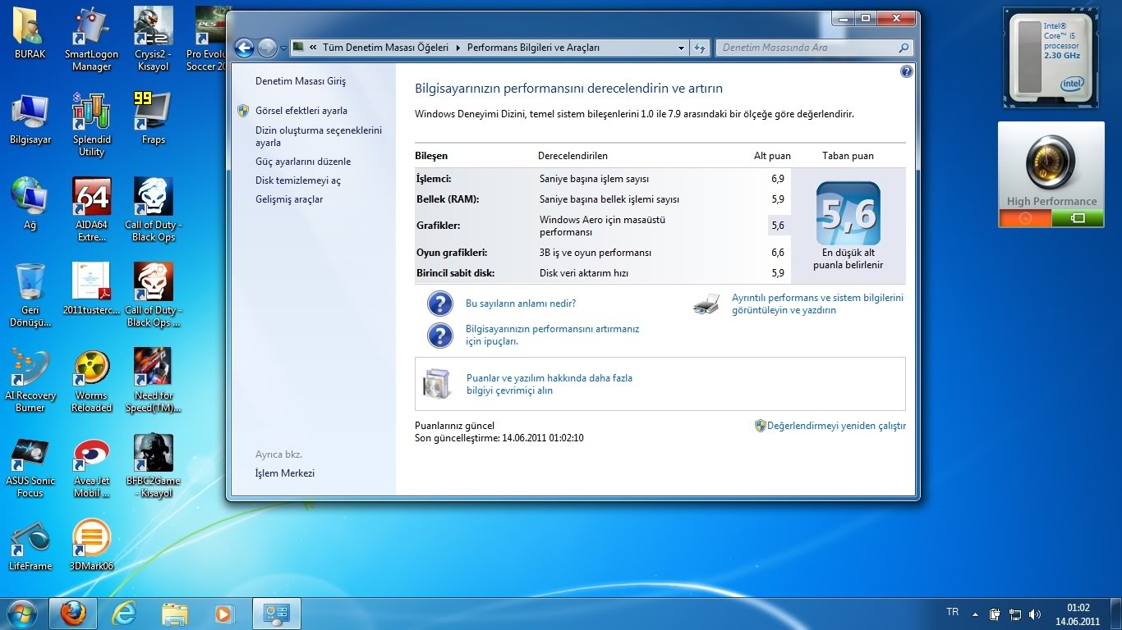The height and width of the screenshot is (630, 1122).
Task: Launch BFBC2Game shortcut icon
Action: (153, 465)
